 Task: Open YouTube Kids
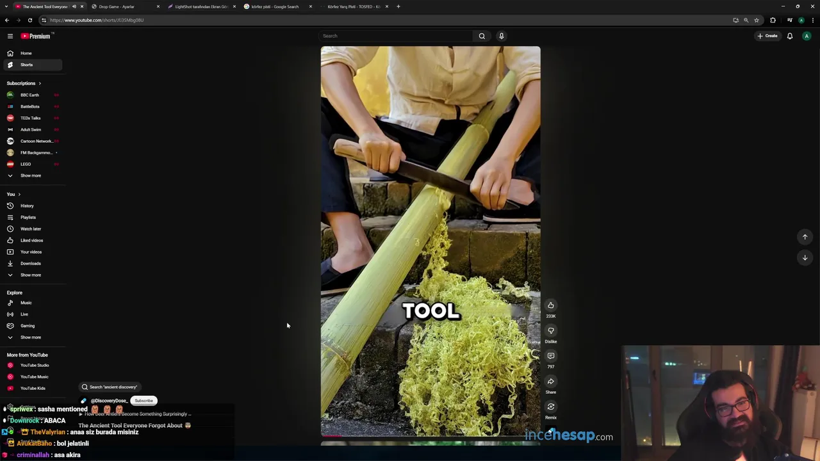coord(31,388)
